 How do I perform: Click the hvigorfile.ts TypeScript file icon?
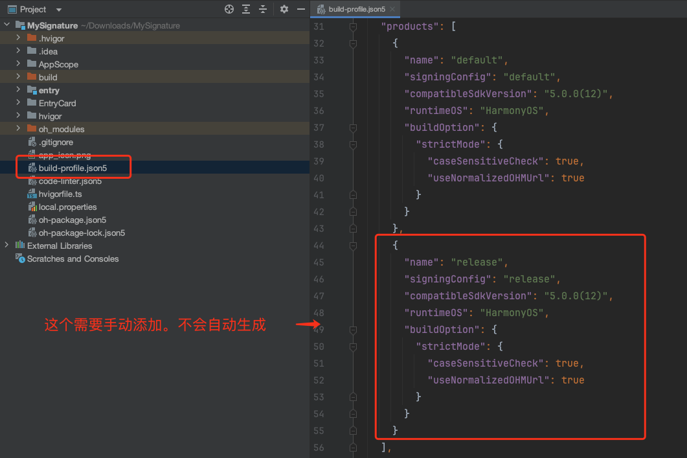tap(32, 194)
